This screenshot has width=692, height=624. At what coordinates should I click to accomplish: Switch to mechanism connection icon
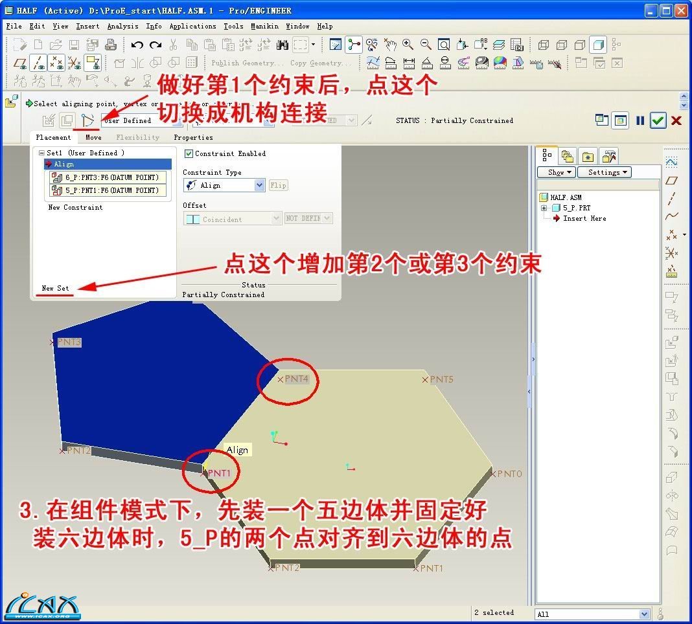(87, 120)
